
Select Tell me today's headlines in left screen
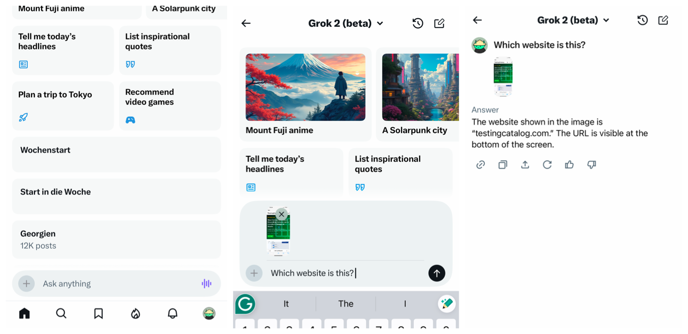(x=63, y=50)
